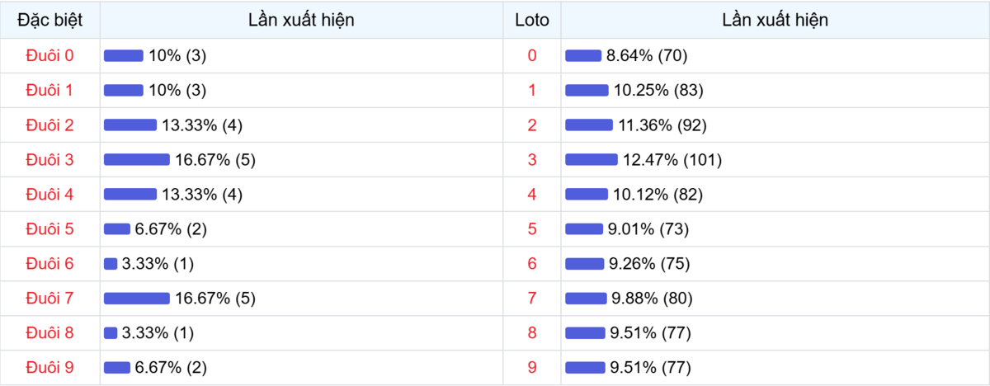
Task: Click the bar beside 12.47% (101)
Action: tap(591, 160)
